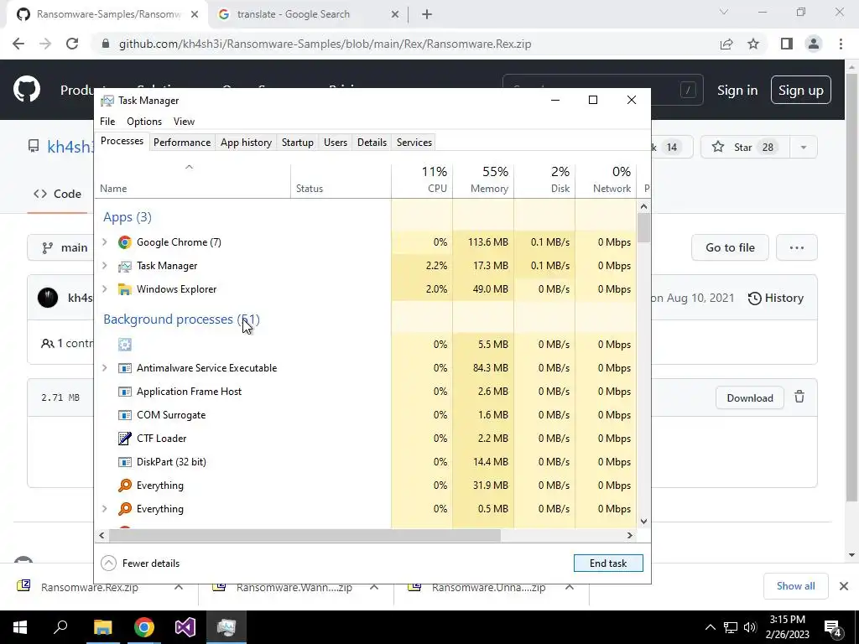
Task: Click the End task button
Action: (x=608, y=563)
